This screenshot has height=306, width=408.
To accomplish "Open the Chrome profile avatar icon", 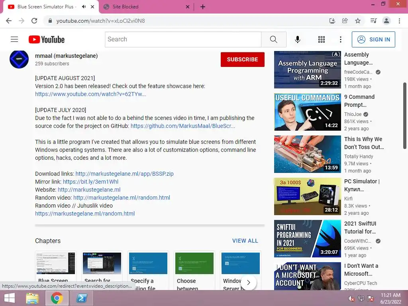I will 386,21.
